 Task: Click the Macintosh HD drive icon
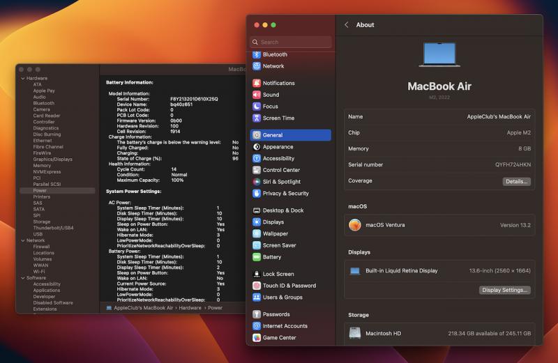[355, 333]
